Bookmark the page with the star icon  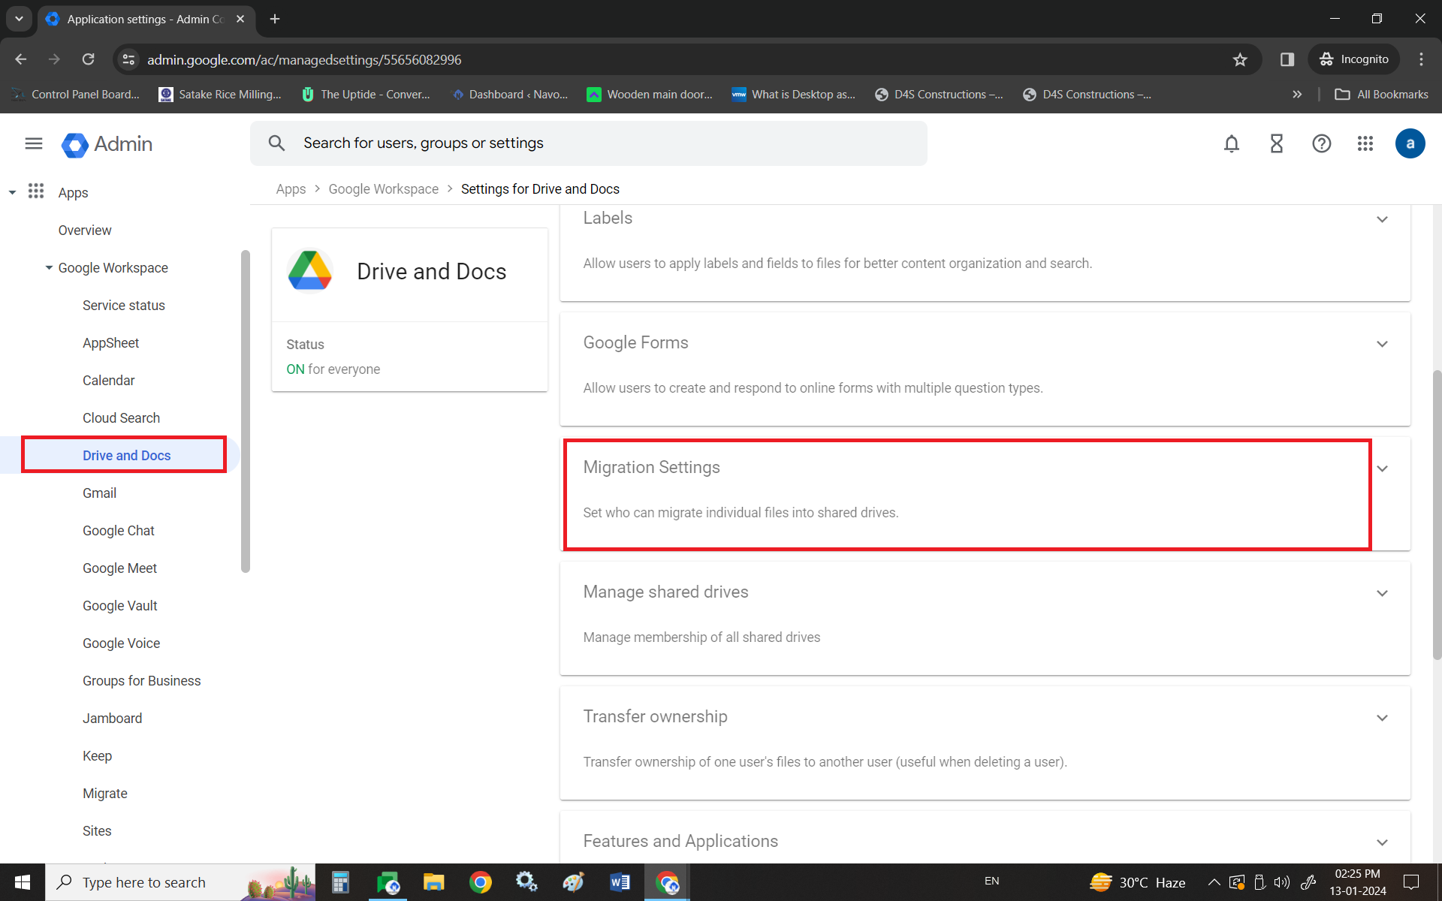tap(1241, 59)
